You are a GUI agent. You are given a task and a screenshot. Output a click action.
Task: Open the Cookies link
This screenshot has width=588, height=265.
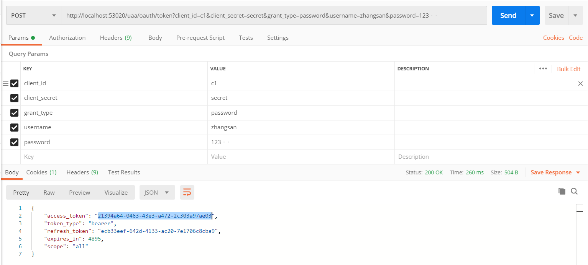pos(554,38)
